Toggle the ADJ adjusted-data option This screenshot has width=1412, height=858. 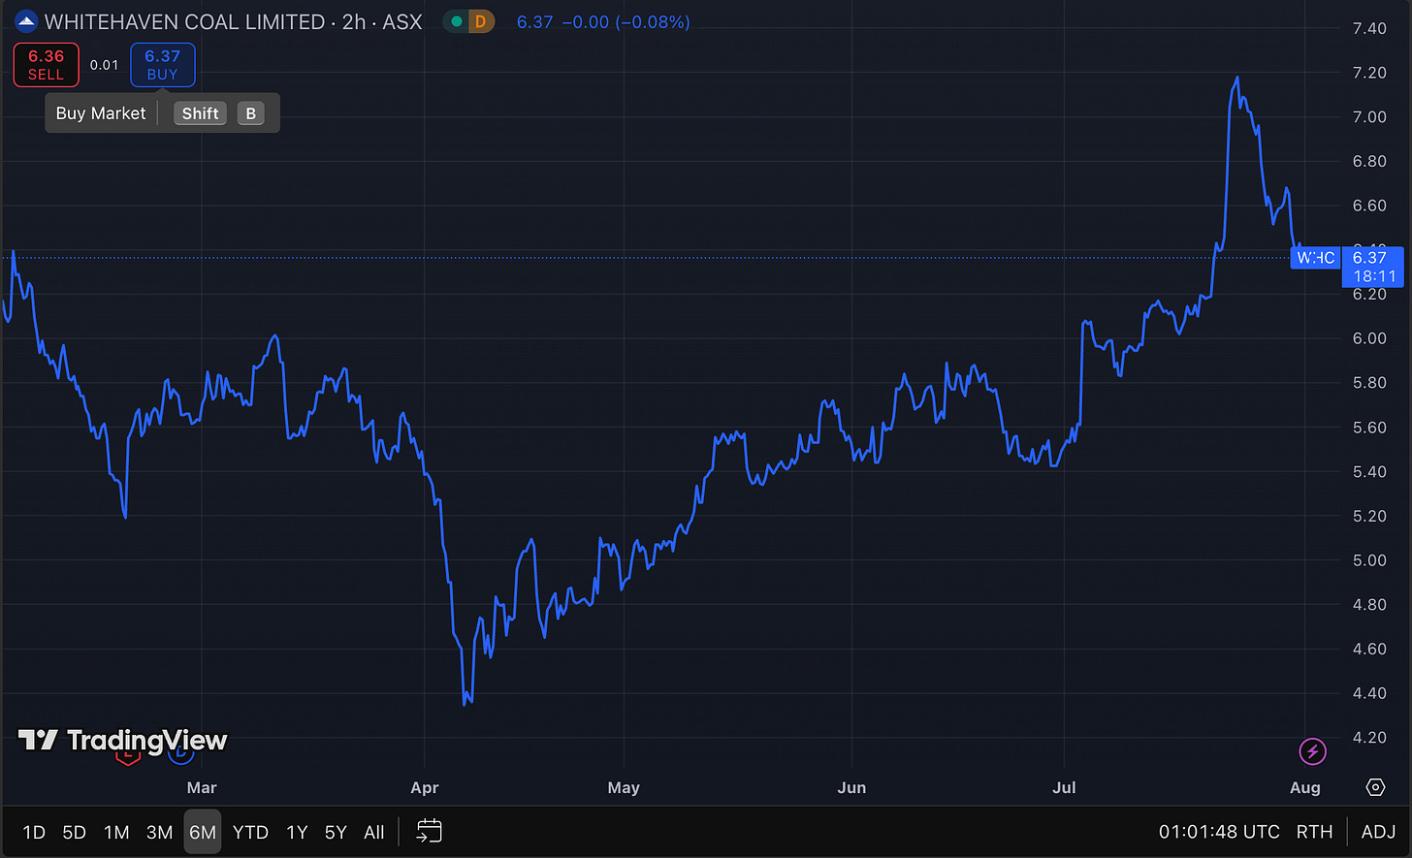tap(1378, 832)
